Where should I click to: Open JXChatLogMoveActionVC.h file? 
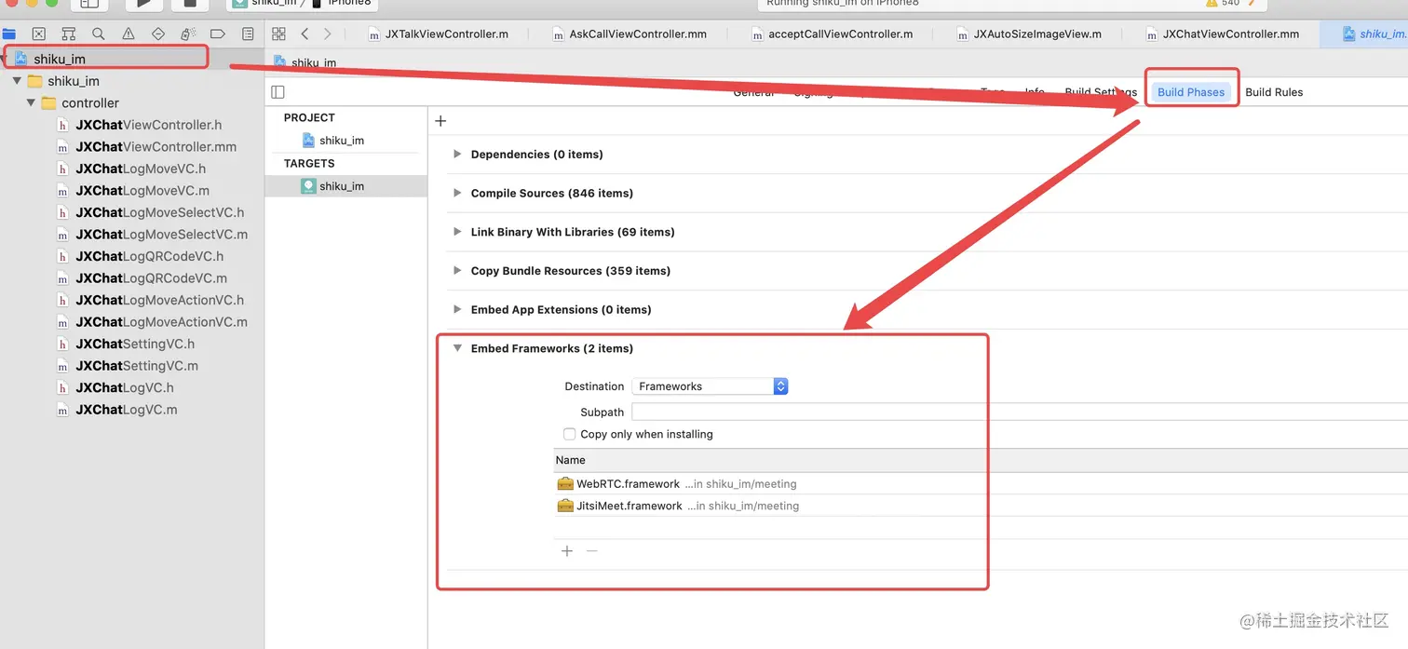(160, 300)
